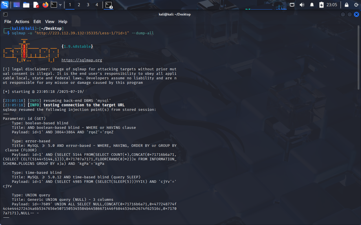The height and width of the screenshot is (225, 361).
Task: Open the Kali applications menu
Action: coord(5,5)
